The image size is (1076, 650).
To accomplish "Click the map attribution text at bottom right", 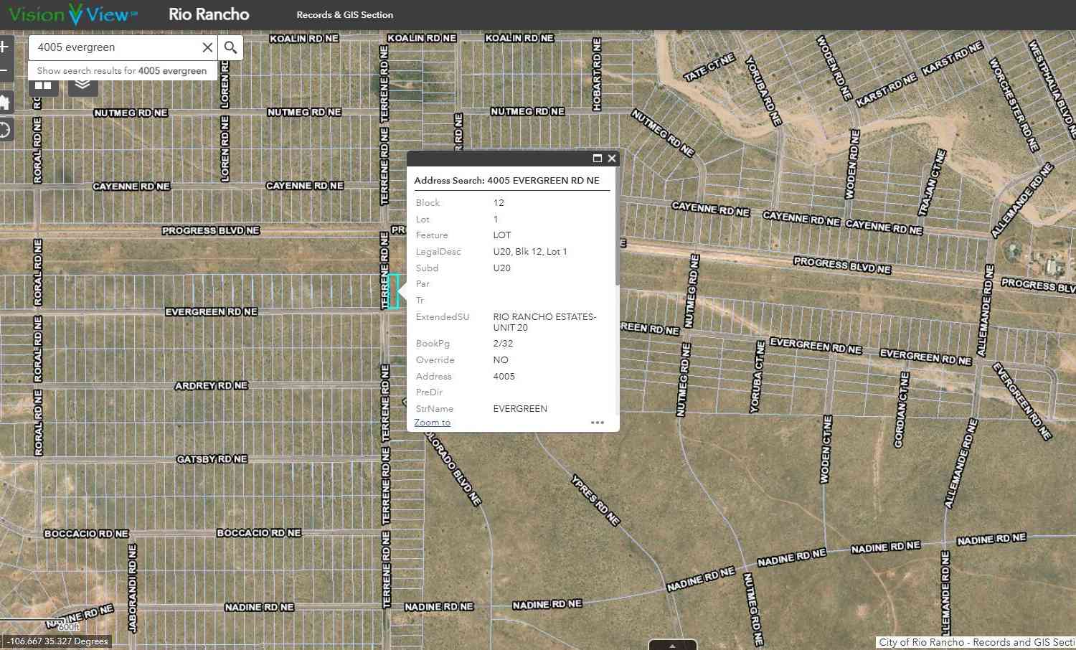I will point(977,642).
